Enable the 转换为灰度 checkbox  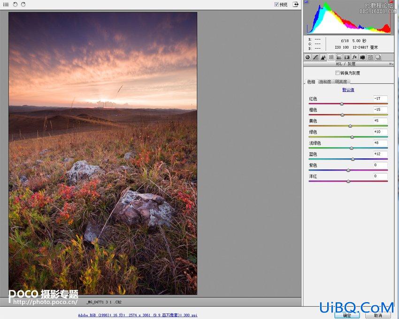coord(338,73)
